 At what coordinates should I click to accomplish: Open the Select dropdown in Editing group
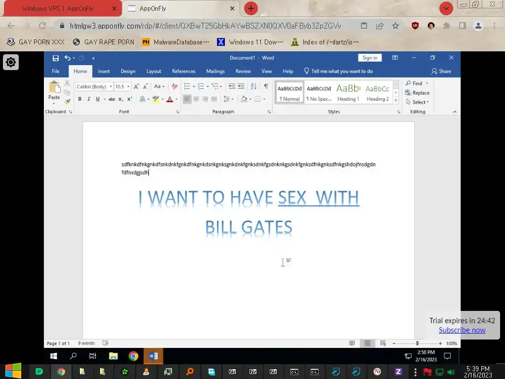(417, 102)
